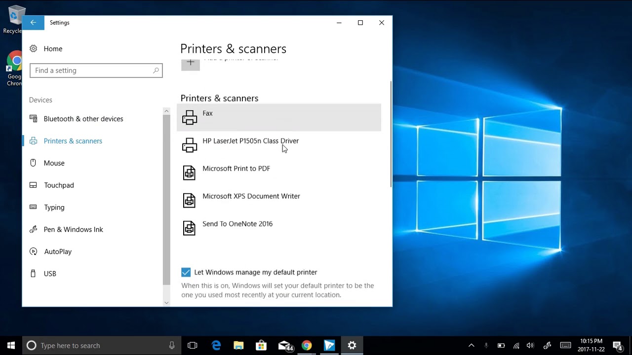The width and height of the screenshot is (632, 355).
Task: Open Task View from the taskbar
Action: [193, 346]
